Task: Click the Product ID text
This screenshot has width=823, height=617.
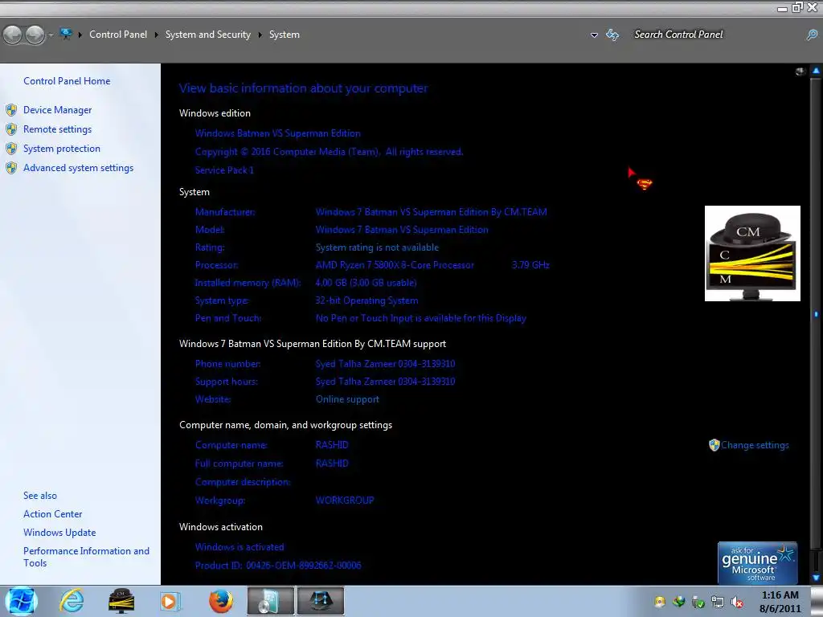Action: [x=277, y=565]
